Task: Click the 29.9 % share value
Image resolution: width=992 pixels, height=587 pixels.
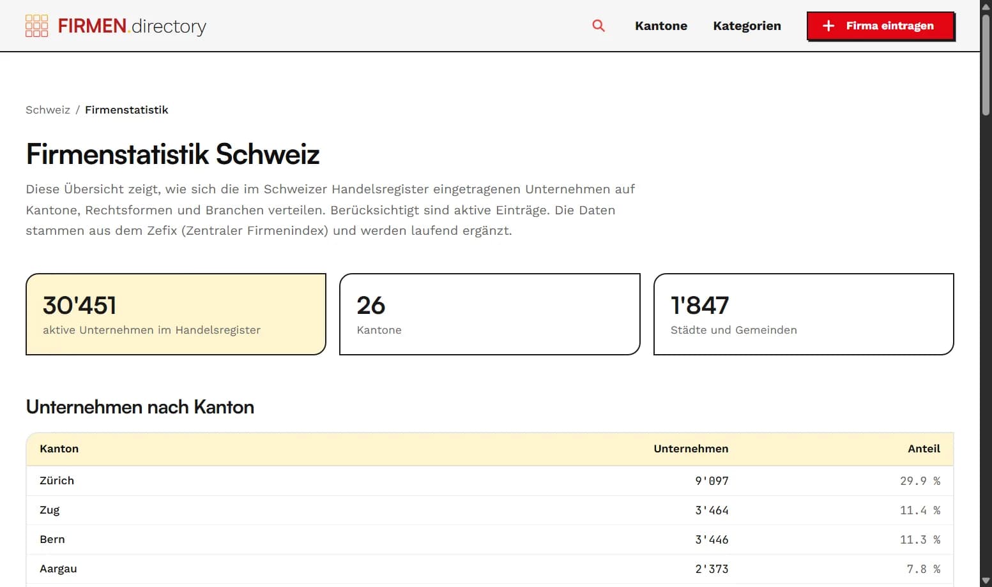Action: [x=920, y=480]
